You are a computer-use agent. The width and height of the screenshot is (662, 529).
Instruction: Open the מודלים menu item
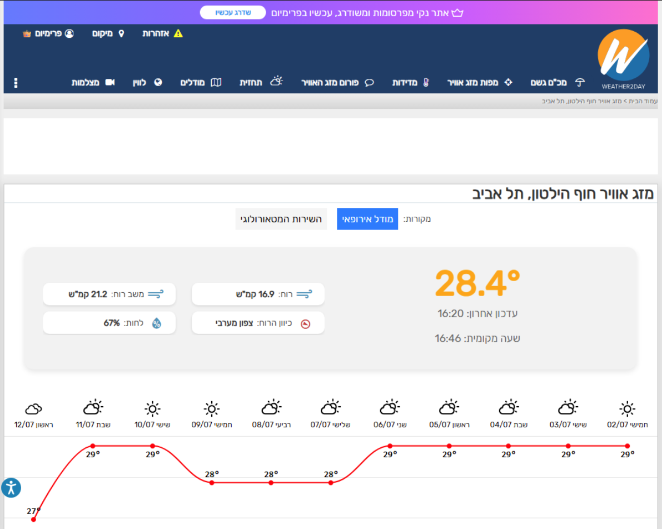(192, 83)
